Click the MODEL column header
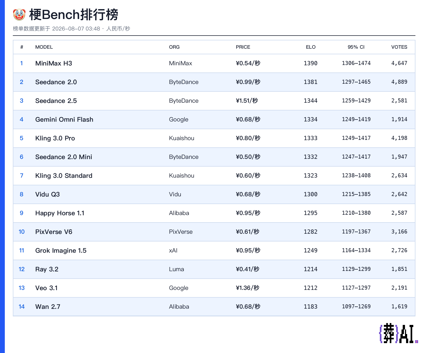428x353 pixels. pyautogui.click(x=44, y=47)
